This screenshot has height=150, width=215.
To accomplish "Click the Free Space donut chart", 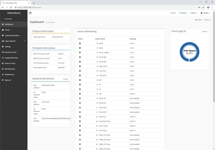I will 189,52.
